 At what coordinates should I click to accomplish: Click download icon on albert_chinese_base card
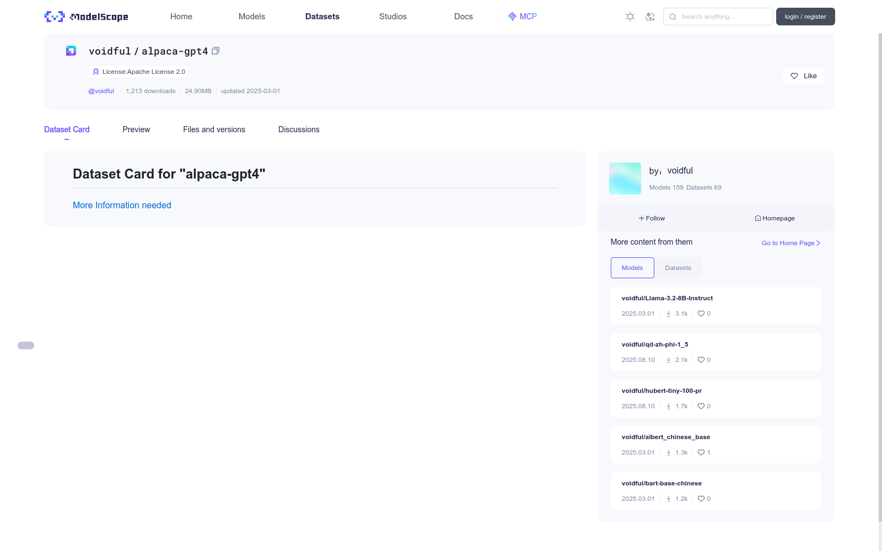coord(669,452)
